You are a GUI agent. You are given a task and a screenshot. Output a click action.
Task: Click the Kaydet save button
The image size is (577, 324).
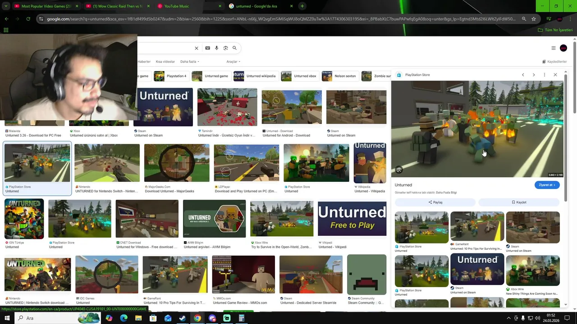519,202
